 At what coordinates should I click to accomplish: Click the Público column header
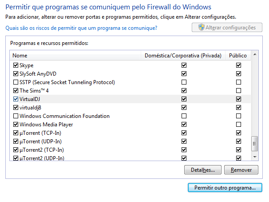tap(238, 56)
